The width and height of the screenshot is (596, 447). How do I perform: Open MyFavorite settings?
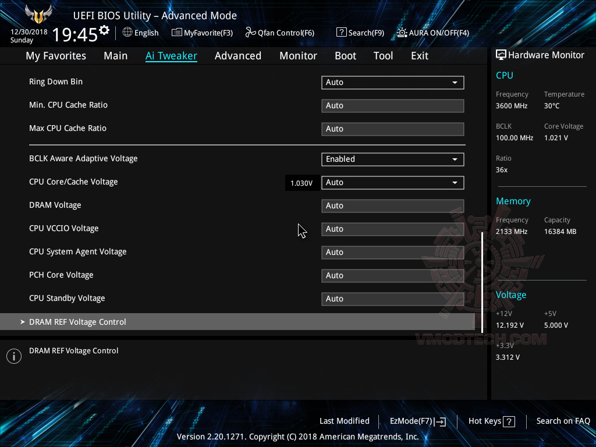coord(202,33)
